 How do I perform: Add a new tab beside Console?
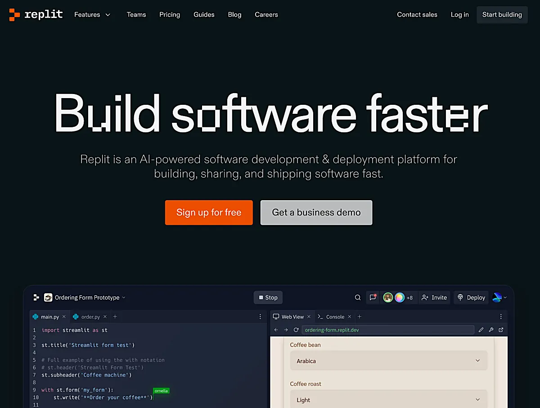[x=359, y=317]
